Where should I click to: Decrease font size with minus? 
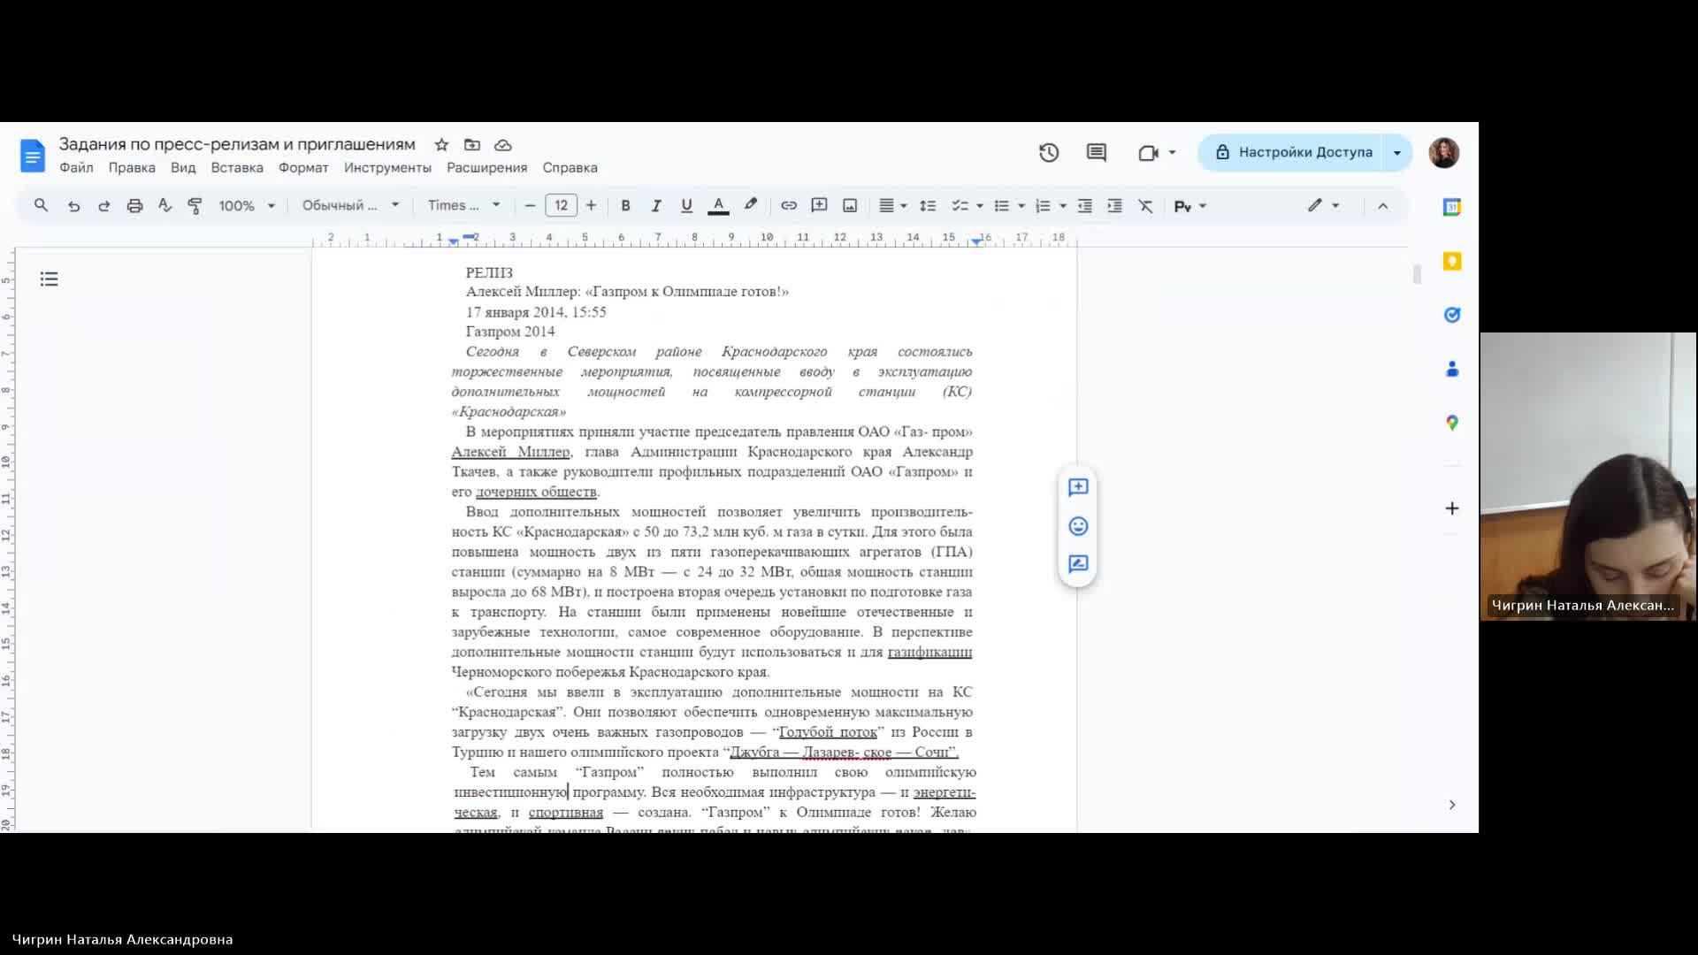(530, 206)
